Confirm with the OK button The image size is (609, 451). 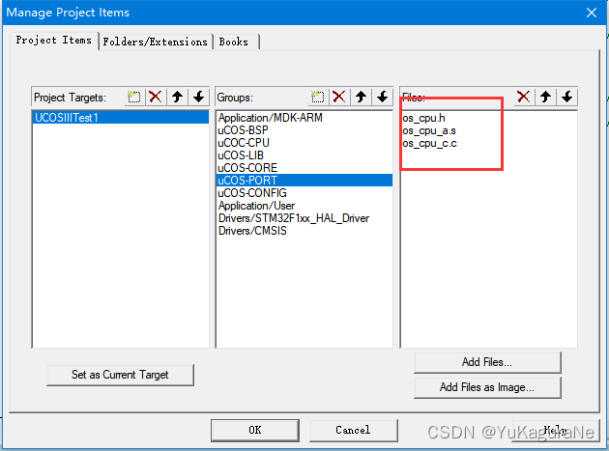(x=255, y=430)
